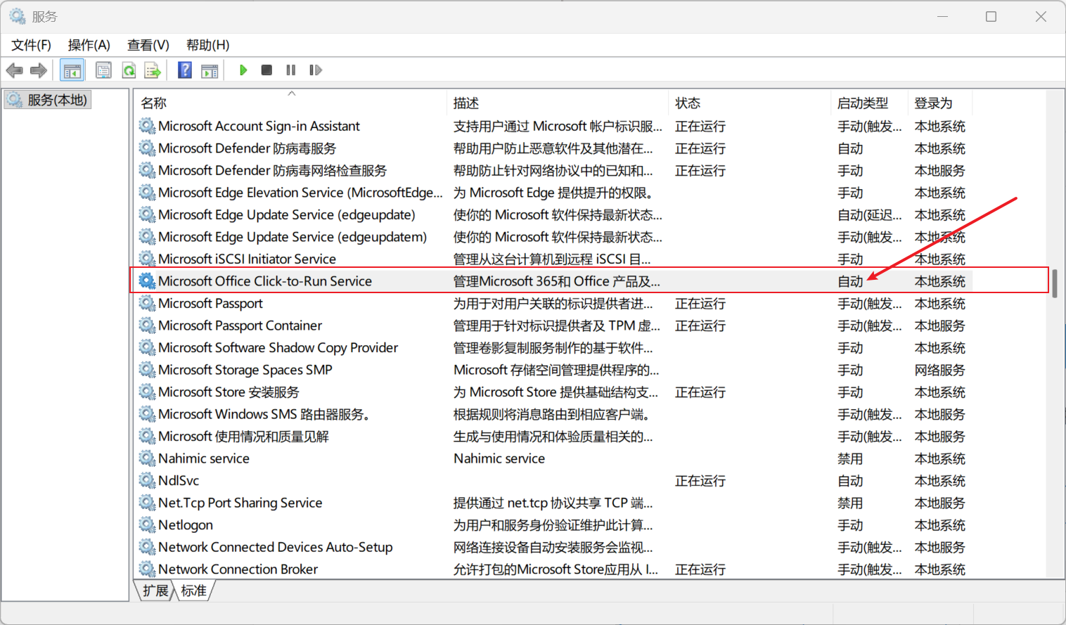Click gear icon beside Microsoft Passport Container

tap(146, 326)
